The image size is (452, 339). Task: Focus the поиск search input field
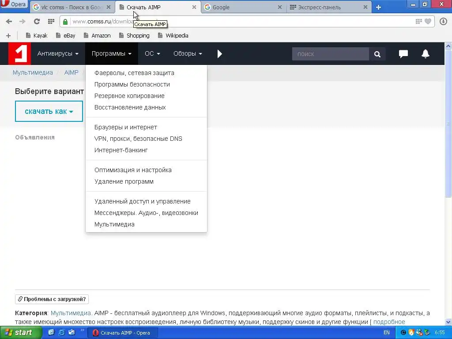[x=330, y=54]
